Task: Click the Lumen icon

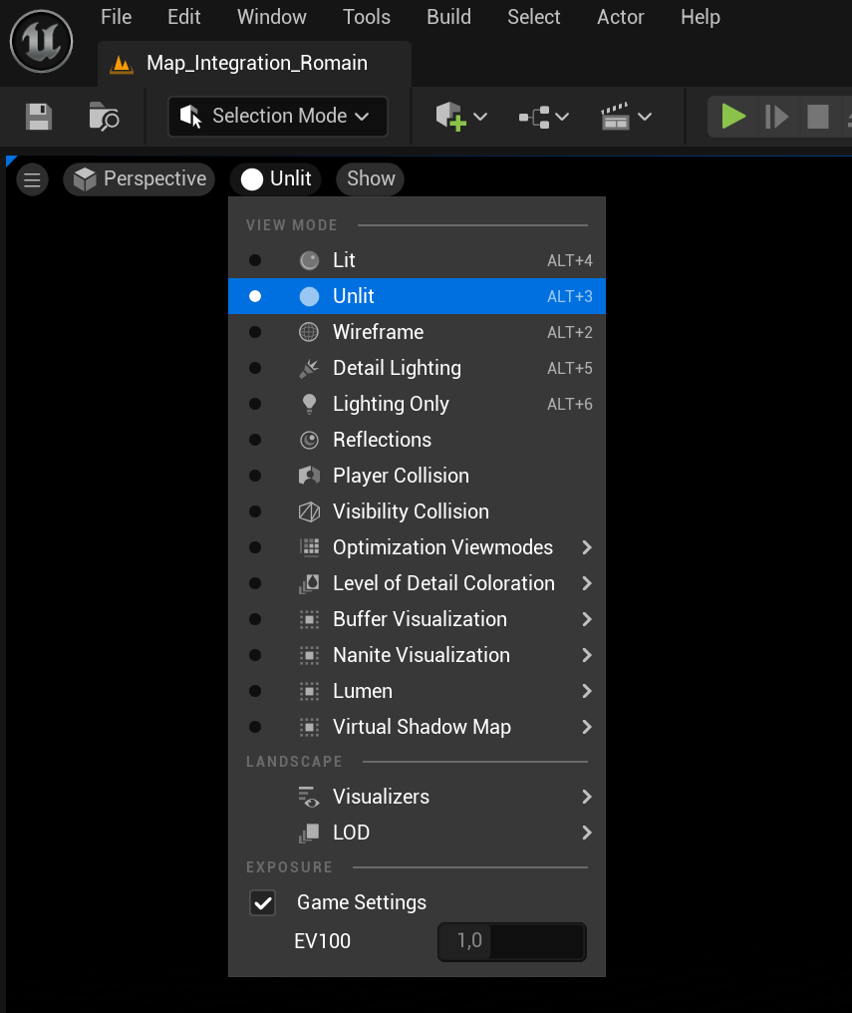Action: click(309, 691)
